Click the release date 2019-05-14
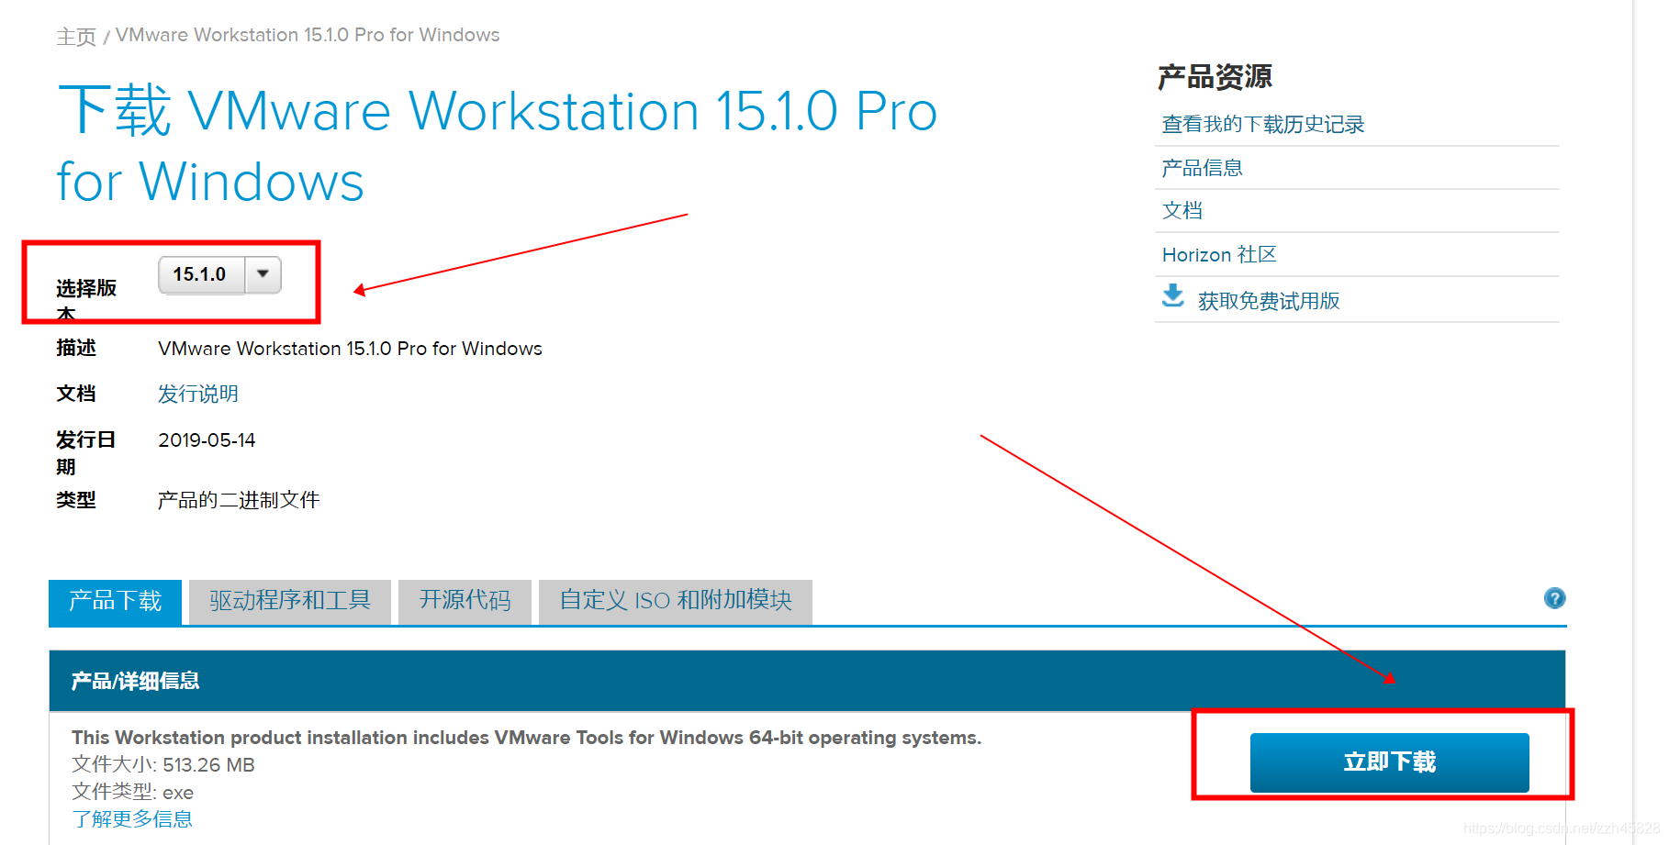The image size is (1669, 845). point(207,440)
